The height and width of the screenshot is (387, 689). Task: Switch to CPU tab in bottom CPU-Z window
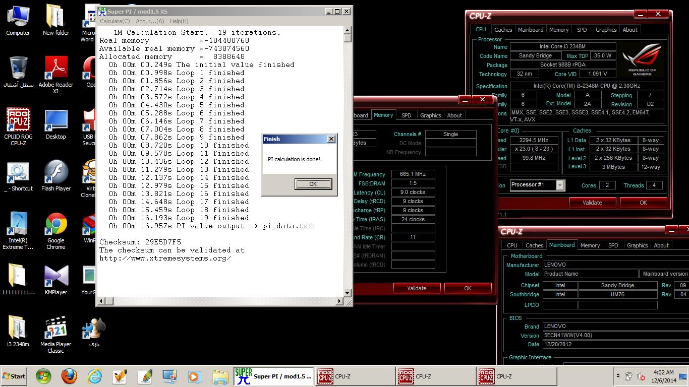point(512,245)
